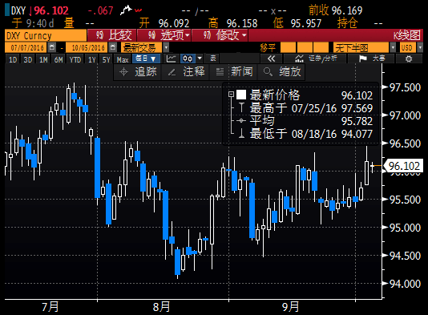Select the 5Y time range
Viewport: 428px width, 315px height.
click(x=106, y=59)
